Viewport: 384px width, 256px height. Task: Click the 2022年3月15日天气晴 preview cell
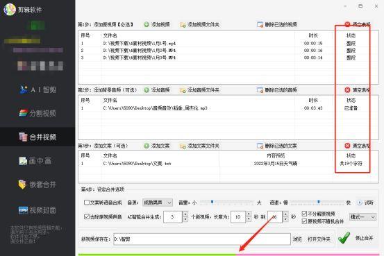[276, 164]
